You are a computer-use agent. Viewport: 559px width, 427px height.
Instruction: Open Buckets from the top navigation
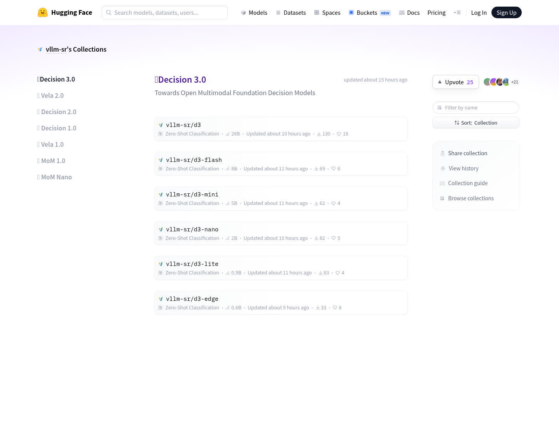pos(370,12)
